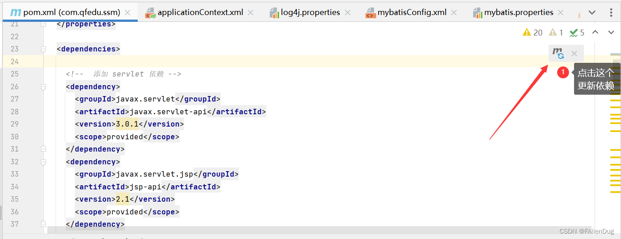The image size is (621, 239).
Task: Click the pom.xml Maven file icon in tab
Action: [15, 12]
